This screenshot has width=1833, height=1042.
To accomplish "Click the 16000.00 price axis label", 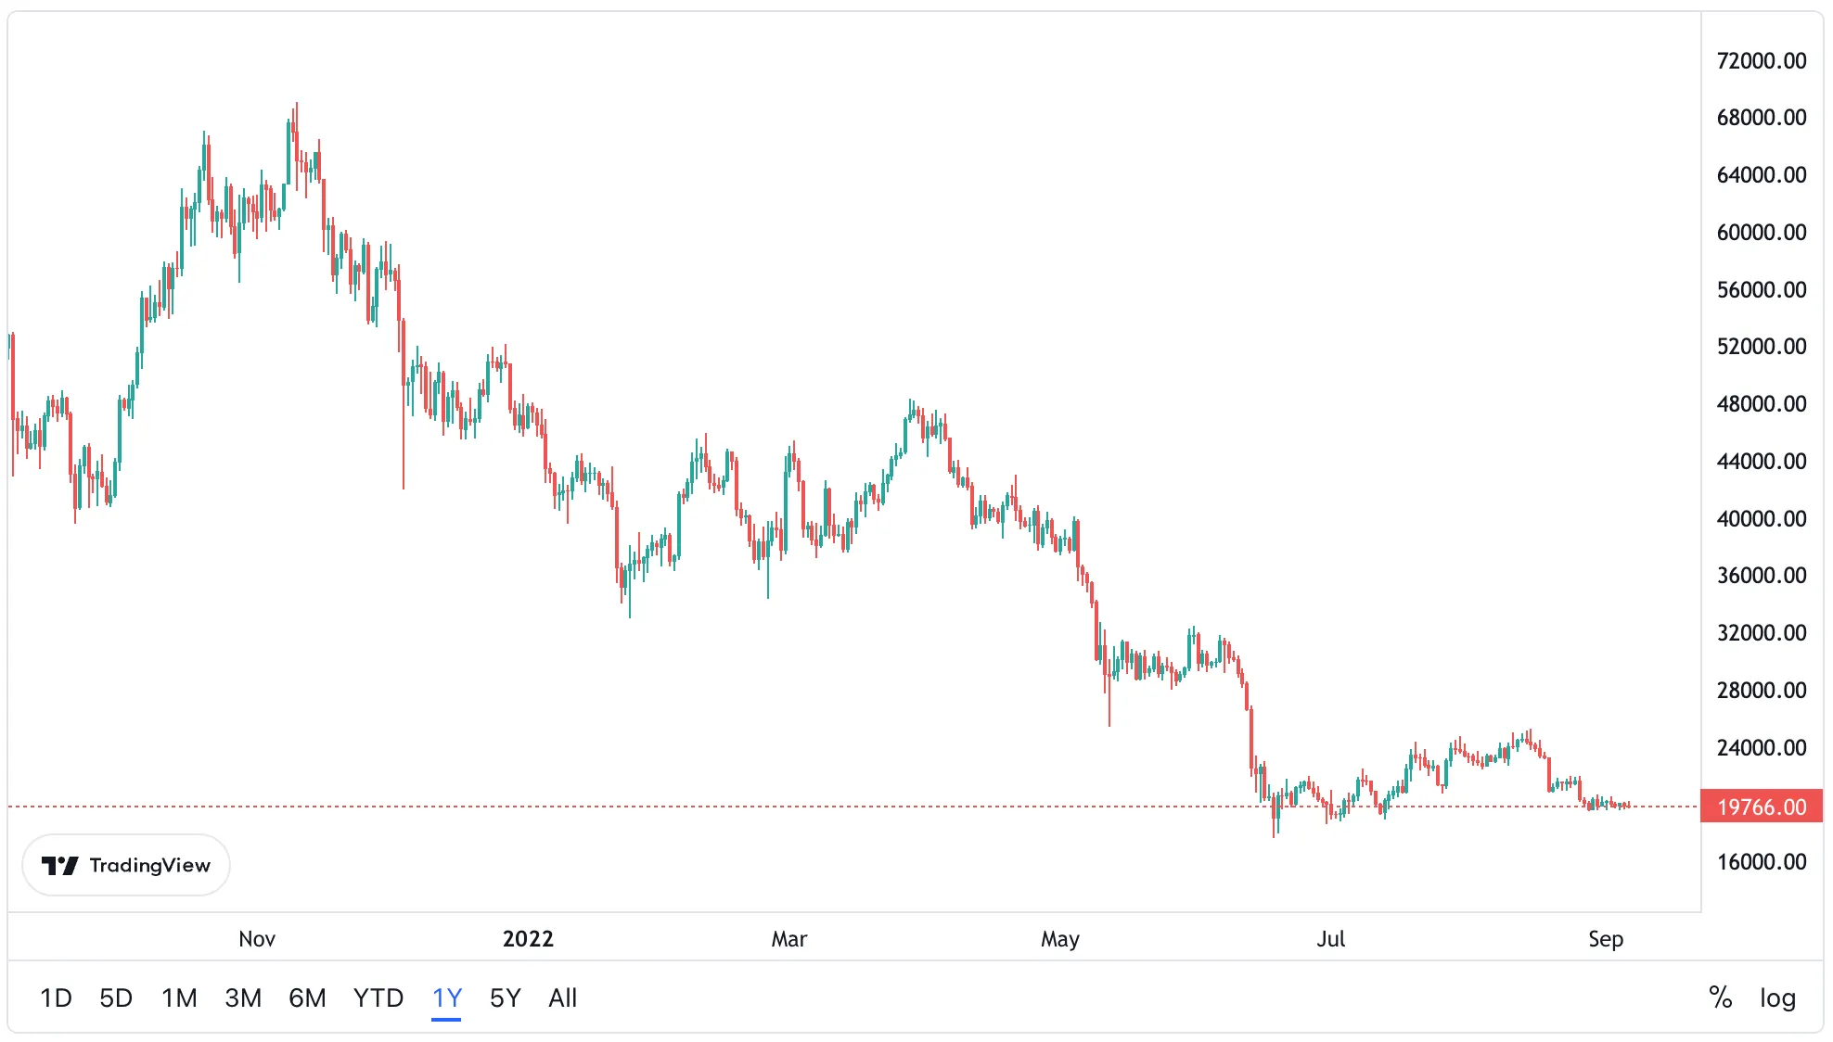I will tap(1761, 862).
